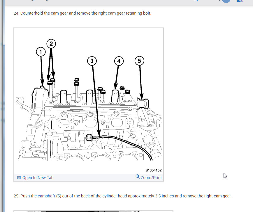Click the magnifier icon beside Zoom/Print
The height and width of the screenshot is (212, 253).
(138, 177)
